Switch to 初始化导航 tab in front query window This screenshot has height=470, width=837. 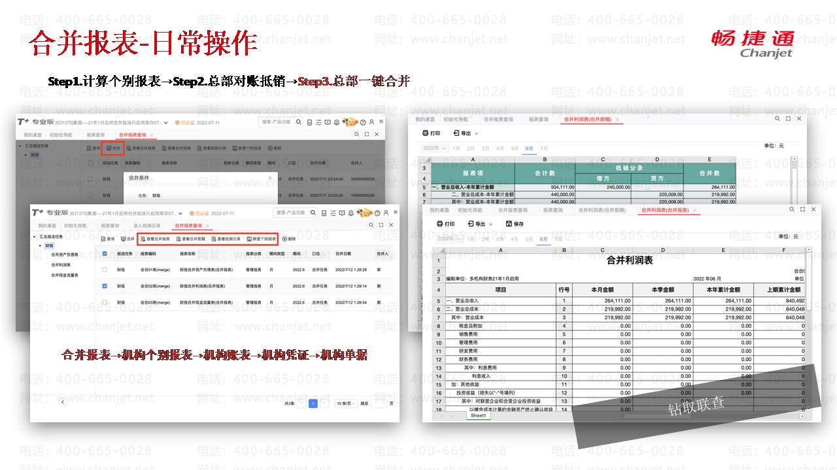point(75,225)
